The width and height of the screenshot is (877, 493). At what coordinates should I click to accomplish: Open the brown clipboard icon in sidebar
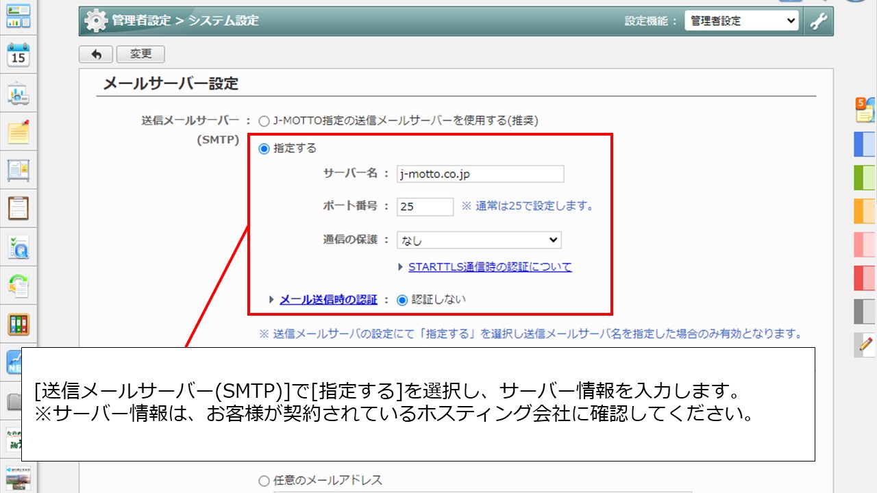[18, 207]
